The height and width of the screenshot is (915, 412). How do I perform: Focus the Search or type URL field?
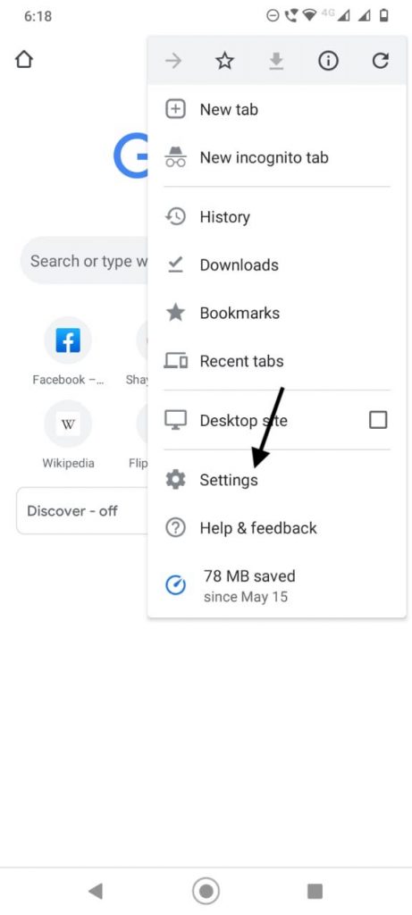click(85, 260)
